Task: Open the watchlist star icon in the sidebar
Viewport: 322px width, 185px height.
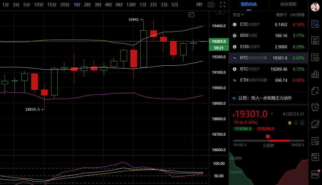Action: pyautogui.click(x=315, y=24)
